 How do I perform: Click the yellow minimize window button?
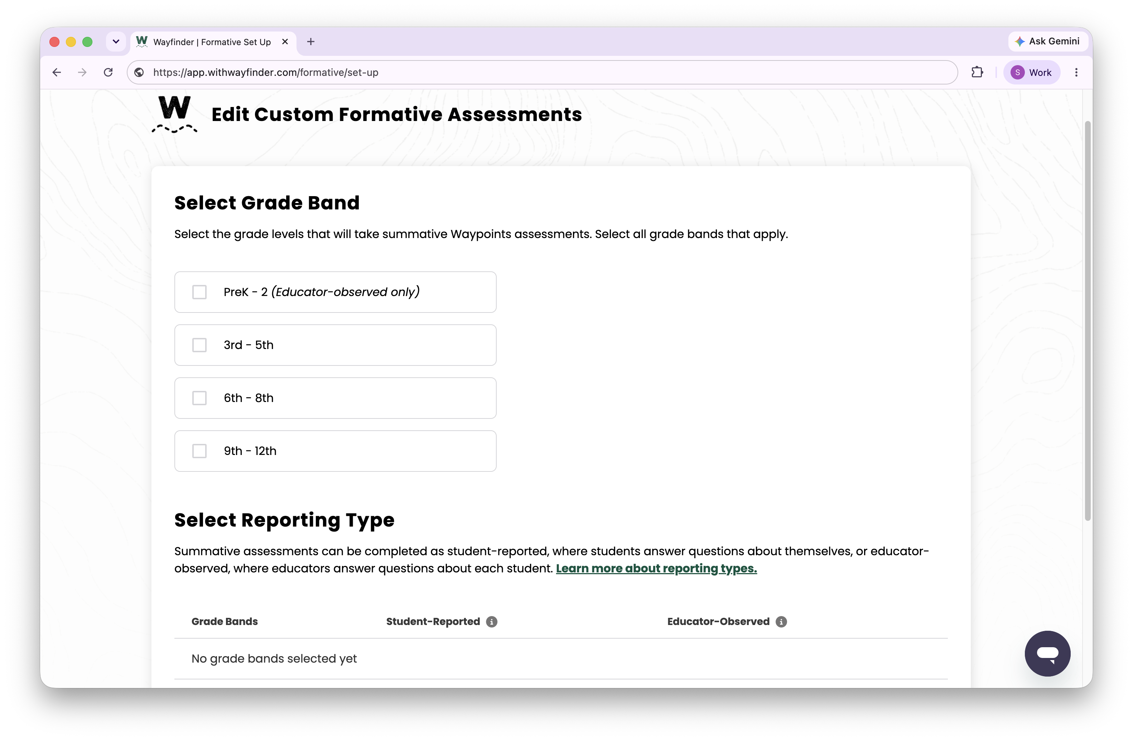pyautogui.click(x=71, y=42)
